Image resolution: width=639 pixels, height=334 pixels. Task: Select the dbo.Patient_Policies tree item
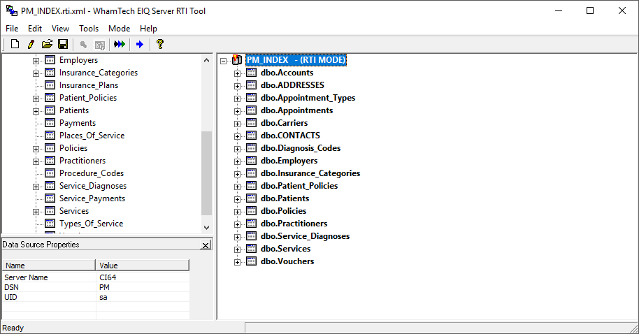click(299, 186)
